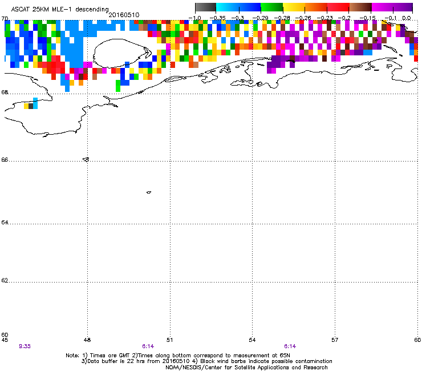The image size is (422, 371).
Task: Click the latitude label '62'
Action: click(x=5, y=280)
